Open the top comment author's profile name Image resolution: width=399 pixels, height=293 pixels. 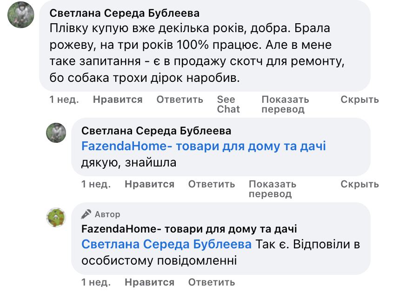[x=124, y=13]
